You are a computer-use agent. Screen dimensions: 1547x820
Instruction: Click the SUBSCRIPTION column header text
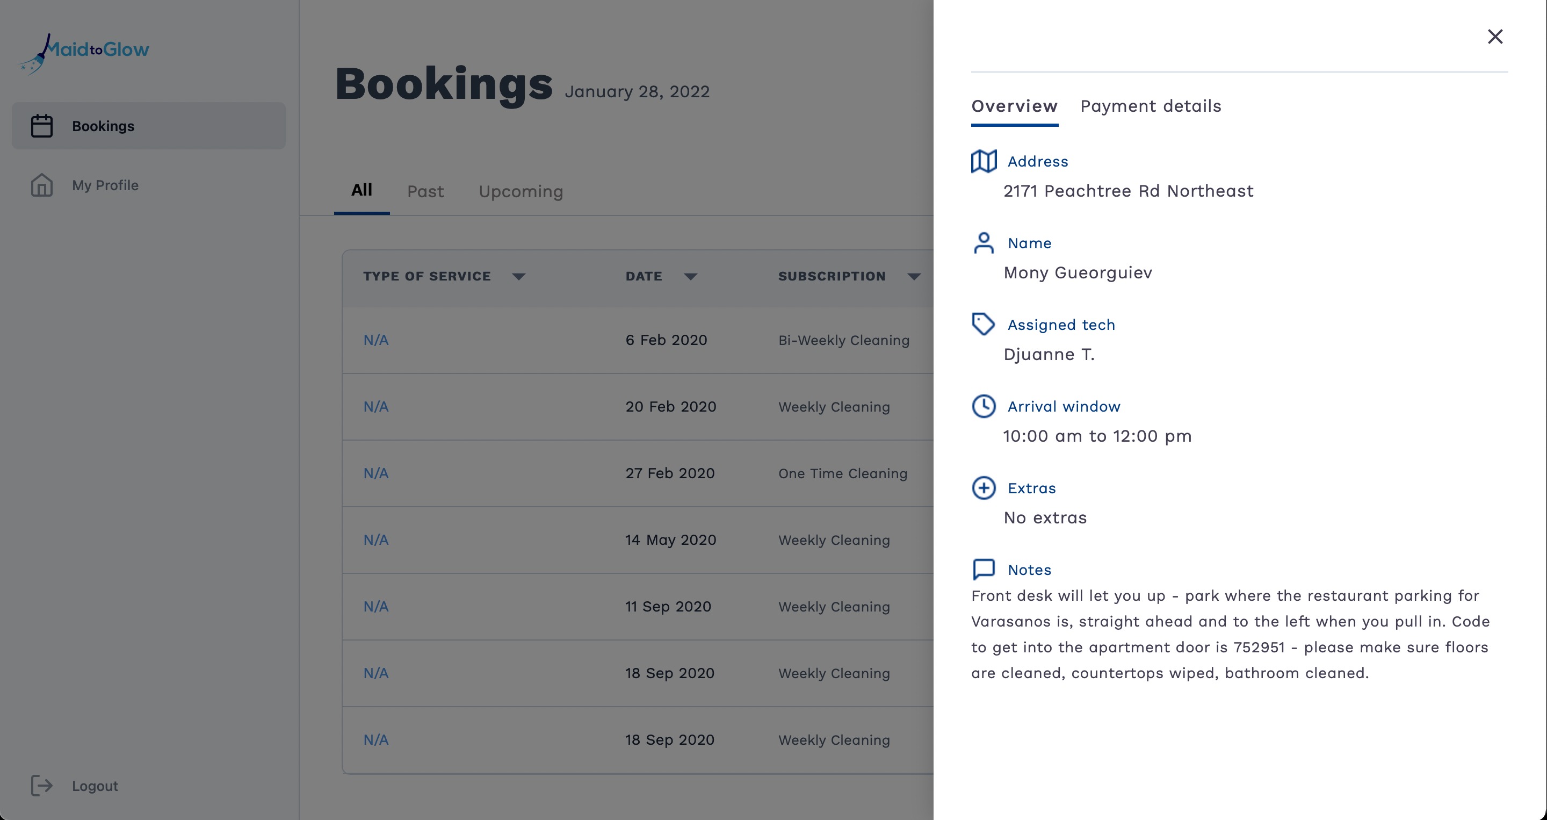(832, 276)
